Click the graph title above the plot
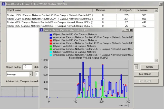The height and width of the screenshot is (109, 164). click(x=89, y=58)
